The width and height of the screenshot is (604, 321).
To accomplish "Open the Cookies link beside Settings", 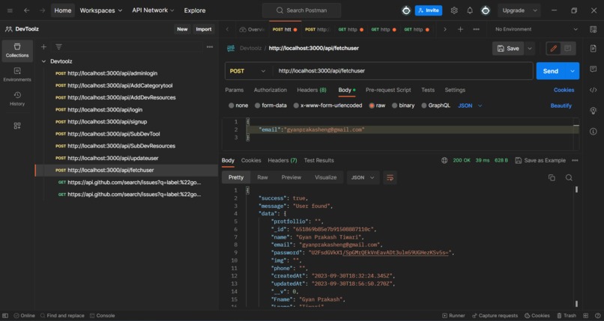I will tap(564, 90).
